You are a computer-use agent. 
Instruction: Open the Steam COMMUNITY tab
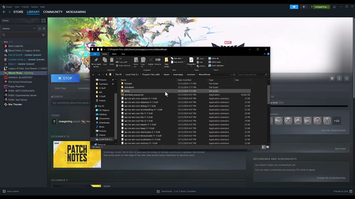click(x=53, y=12)
